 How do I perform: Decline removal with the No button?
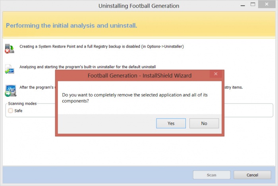click(x=204, y=123)
